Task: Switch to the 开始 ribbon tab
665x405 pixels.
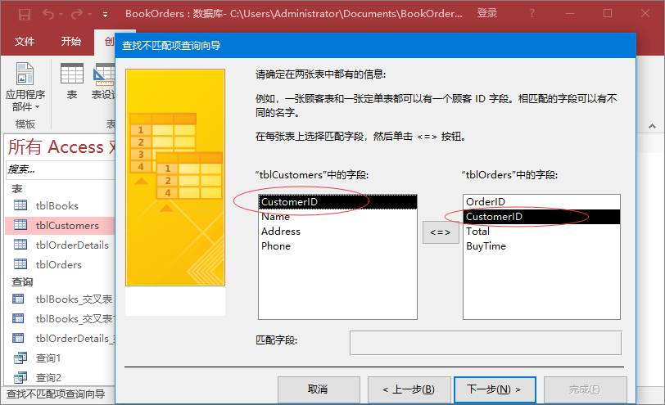Action: pos(71,42)
